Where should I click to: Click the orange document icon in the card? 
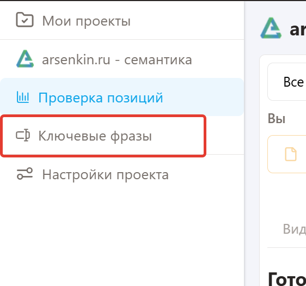pyautogui.click(x=291, y=154)
